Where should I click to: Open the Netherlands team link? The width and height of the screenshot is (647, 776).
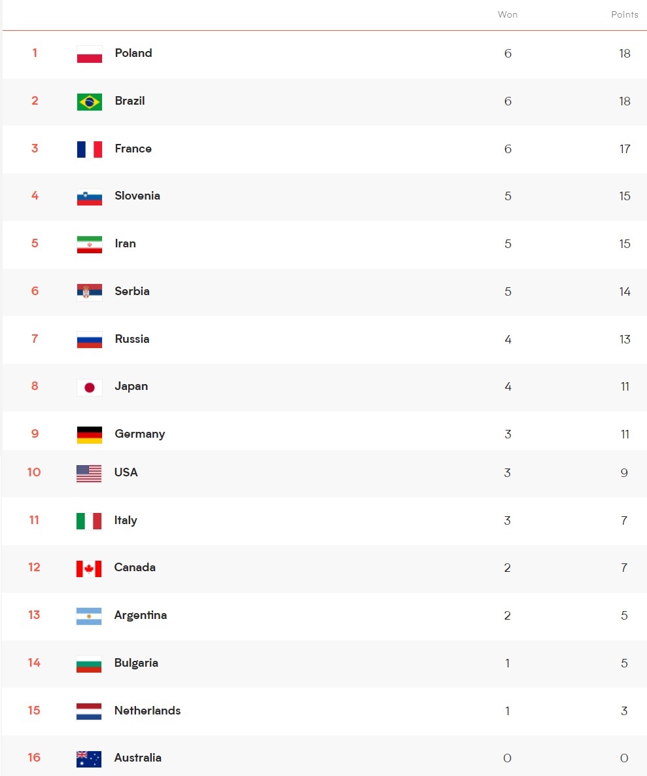[x=147, y=711]
